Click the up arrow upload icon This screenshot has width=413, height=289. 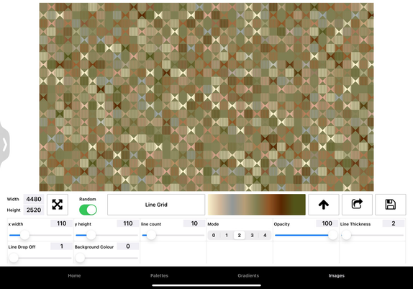click(324, 205)
